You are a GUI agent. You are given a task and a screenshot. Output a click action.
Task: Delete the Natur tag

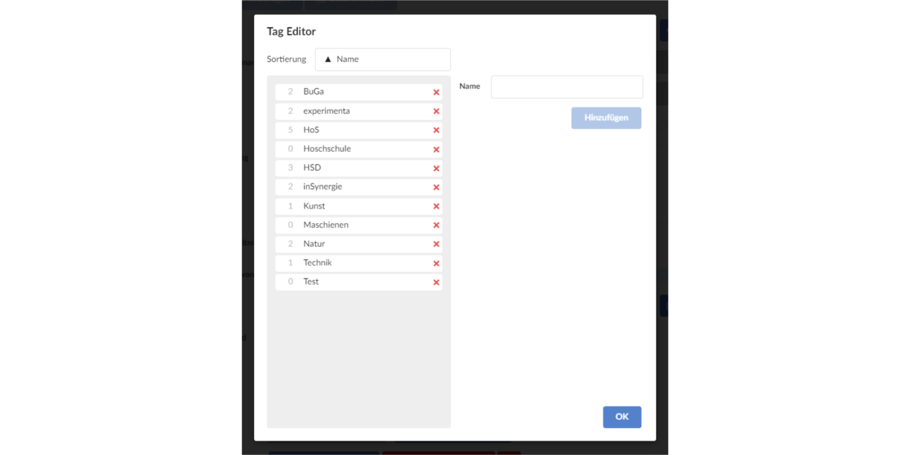pyautogui.click(x=436, y=243)
